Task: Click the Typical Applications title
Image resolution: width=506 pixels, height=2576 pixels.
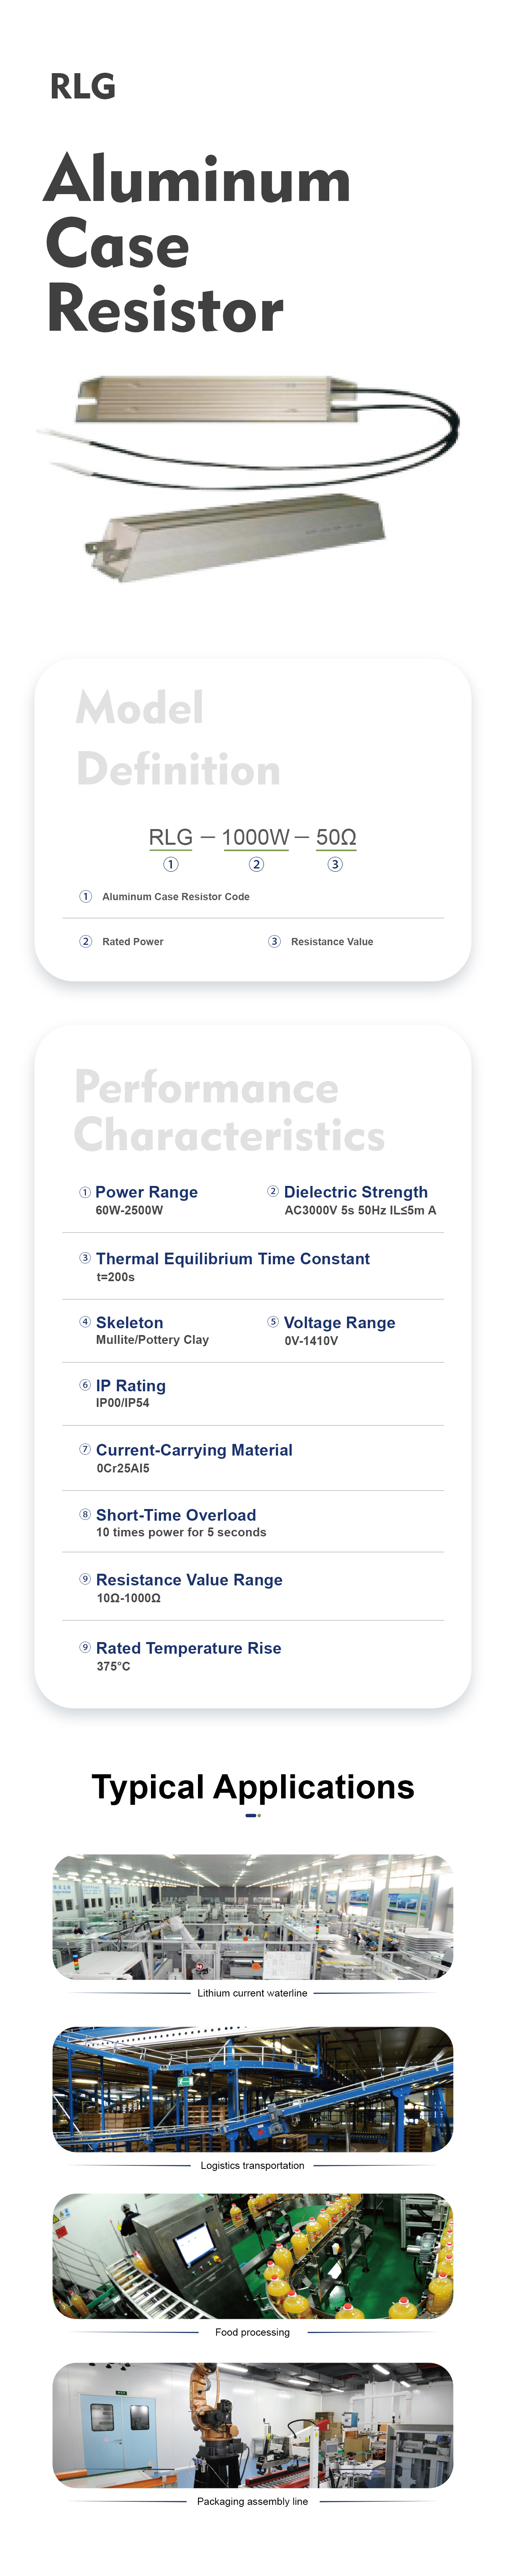Action: (252, 1786)
